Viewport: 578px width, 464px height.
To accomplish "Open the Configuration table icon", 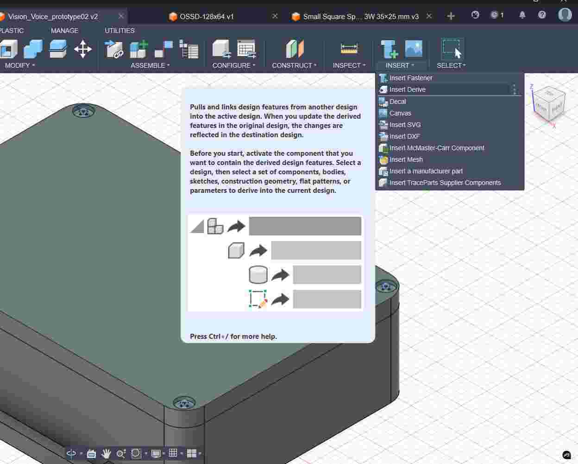I will point(246,49).
